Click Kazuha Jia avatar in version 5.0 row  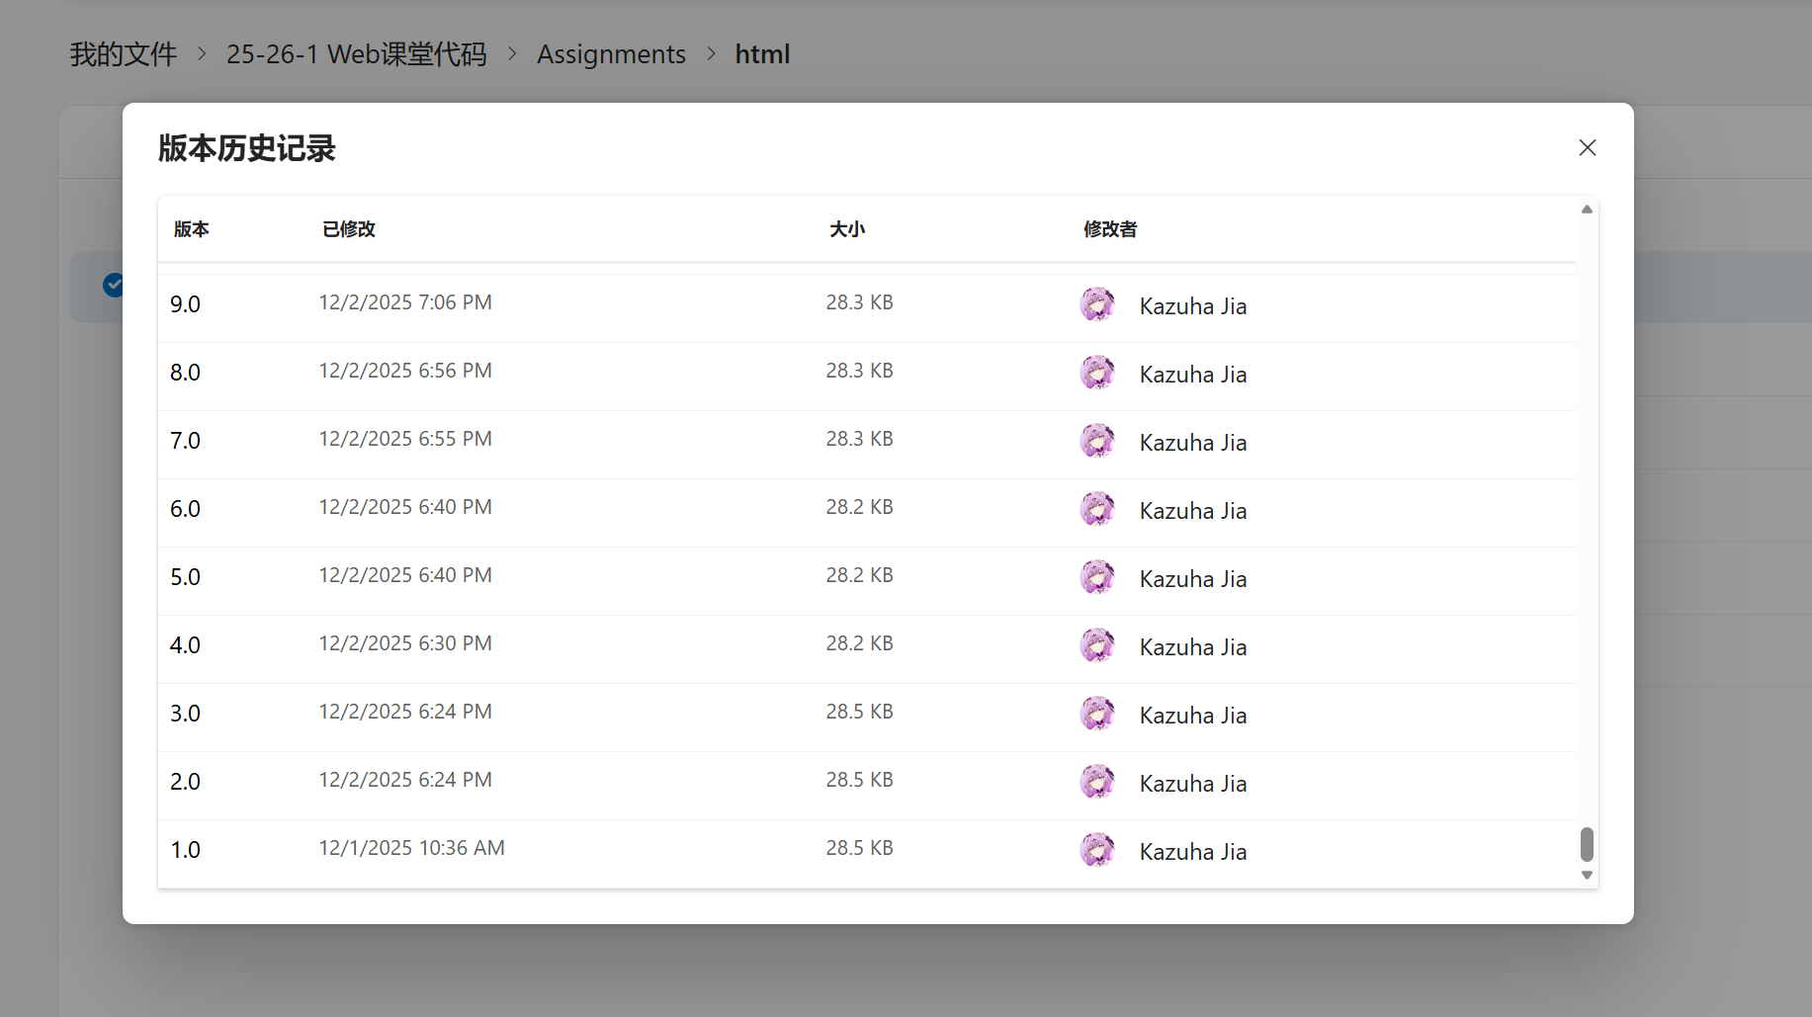tap(1096, 578)
